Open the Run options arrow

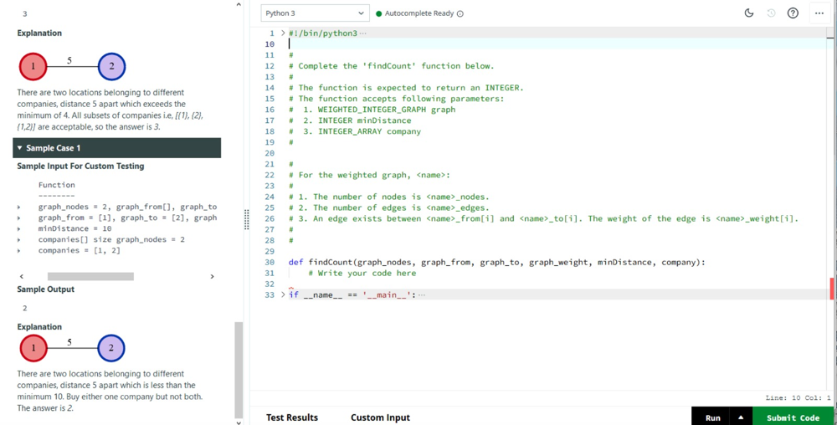741,417
